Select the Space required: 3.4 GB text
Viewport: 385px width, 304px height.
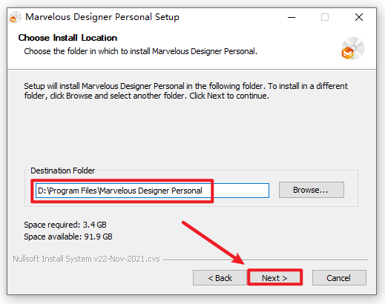(x=65, y=225)
